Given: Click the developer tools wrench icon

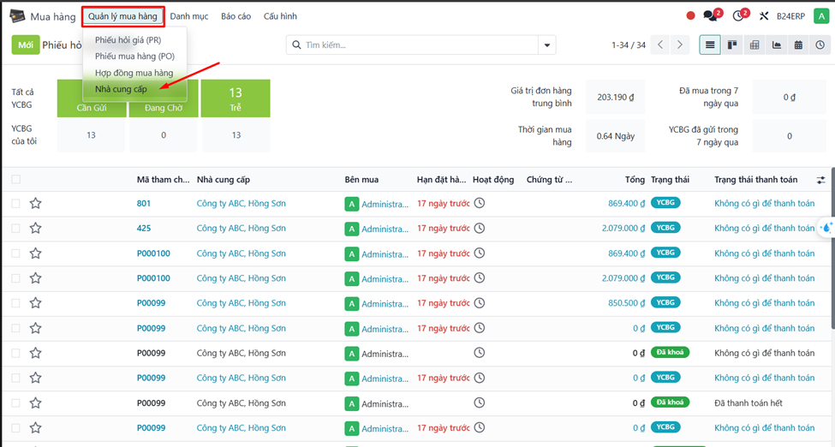Looking at the screenshot, I should [765, 15].
